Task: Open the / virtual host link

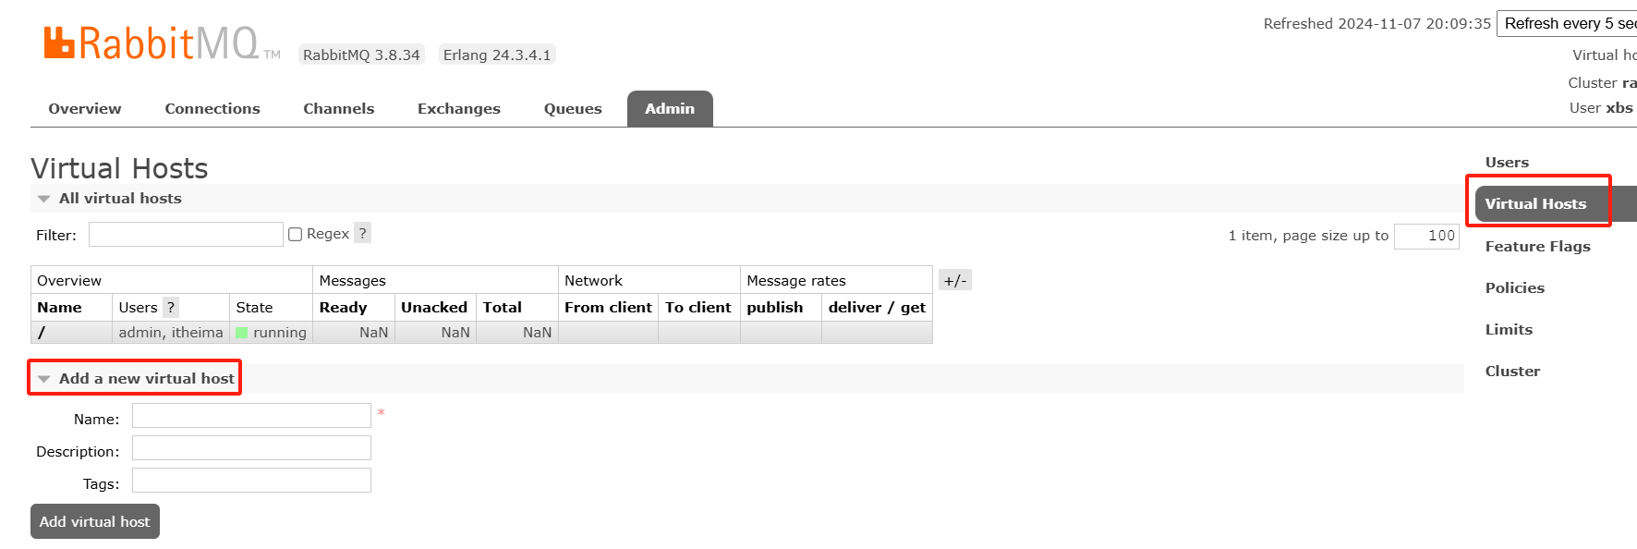Action: [42, 333]
